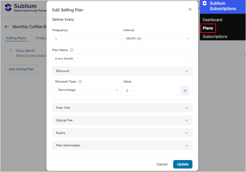The image size is (246, 172).
Task: Click the Discount Type info icon
Action: click(80, 81)
